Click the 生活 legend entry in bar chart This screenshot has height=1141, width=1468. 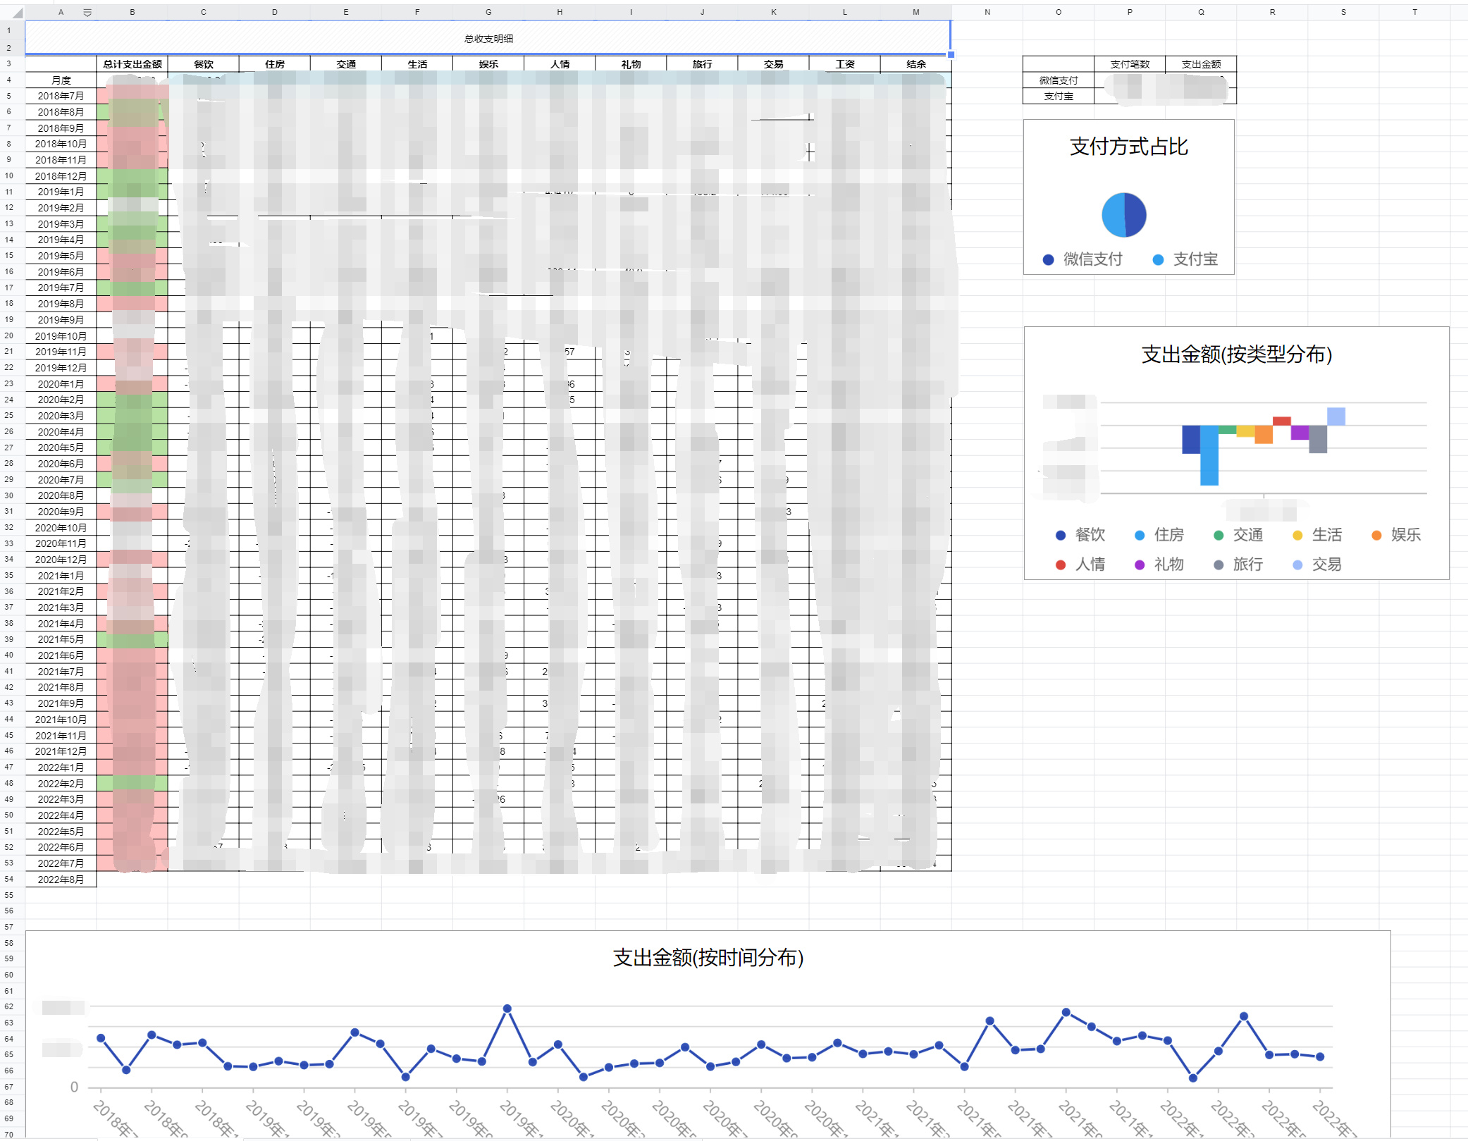pyautogui.click(x=1317, y=535)
